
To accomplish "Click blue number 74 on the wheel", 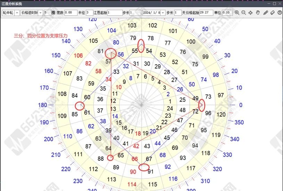I will click(204, 80).
